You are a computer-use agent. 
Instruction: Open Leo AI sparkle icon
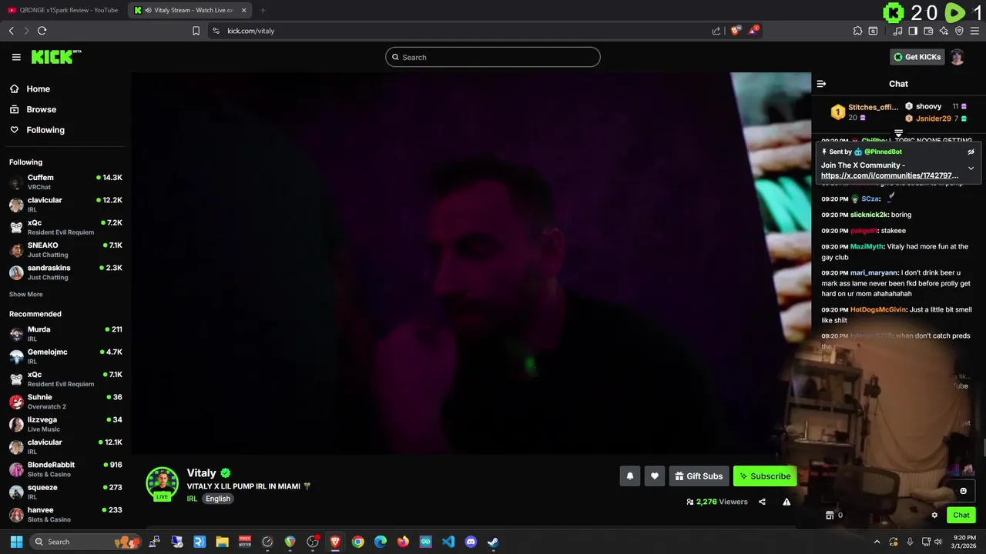(x=944, y=31)
